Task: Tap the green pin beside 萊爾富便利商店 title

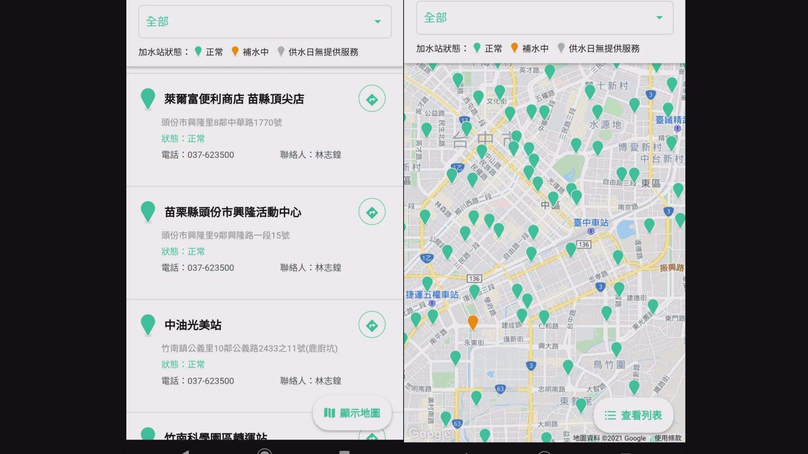Action: point(148,98)
